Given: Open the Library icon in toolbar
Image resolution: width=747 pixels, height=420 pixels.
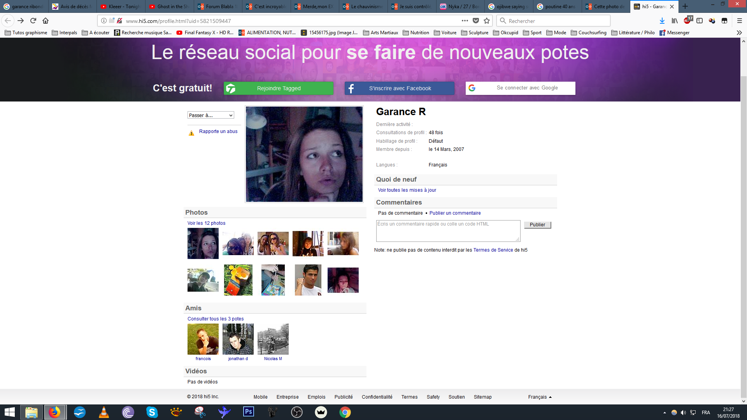Looking at the screenshot, I should (675, 21).
